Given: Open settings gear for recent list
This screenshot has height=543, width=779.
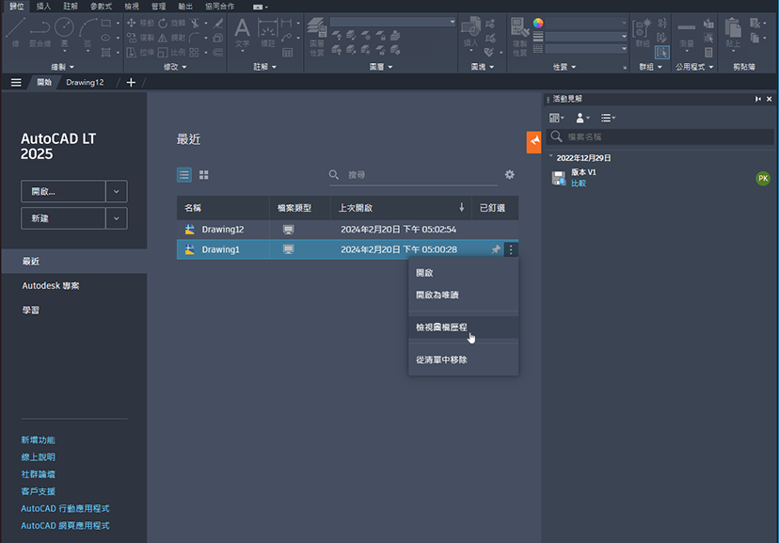Looking at the screenshot, I should [x=510, y=175].
